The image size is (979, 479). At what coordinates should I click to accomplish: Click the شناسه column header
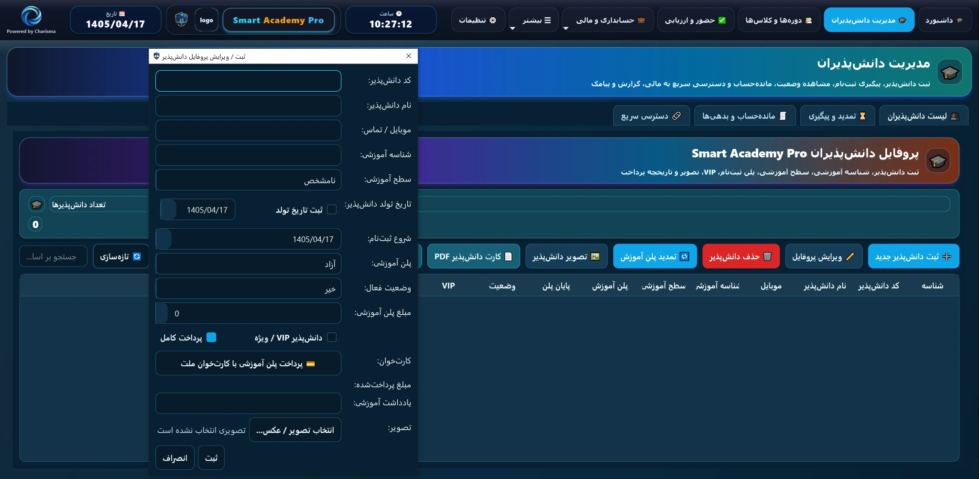click(932, 286)
